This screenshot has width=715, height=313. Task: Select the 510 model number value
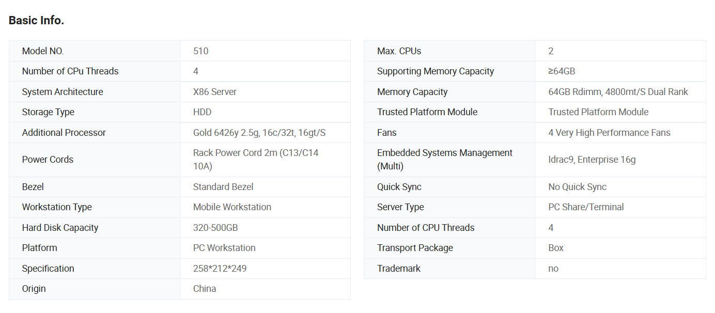(x=201, y=51)
